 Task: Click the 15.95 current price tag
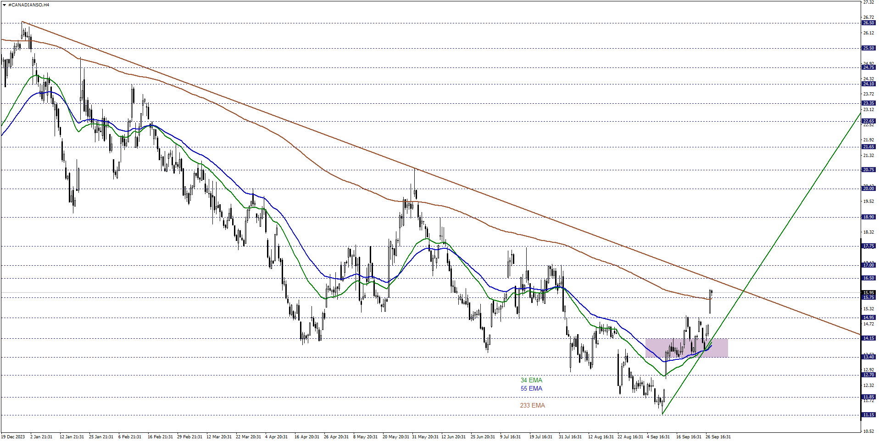[868, 292]
